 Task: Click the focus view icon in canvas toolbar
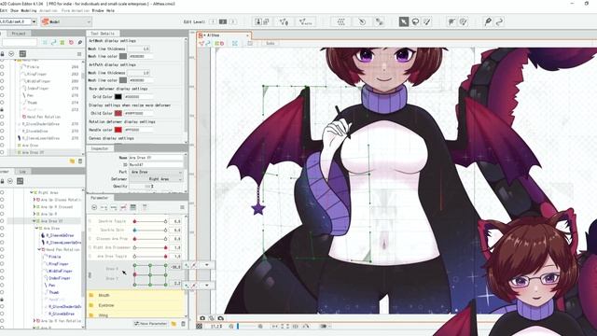click(235, 44)
